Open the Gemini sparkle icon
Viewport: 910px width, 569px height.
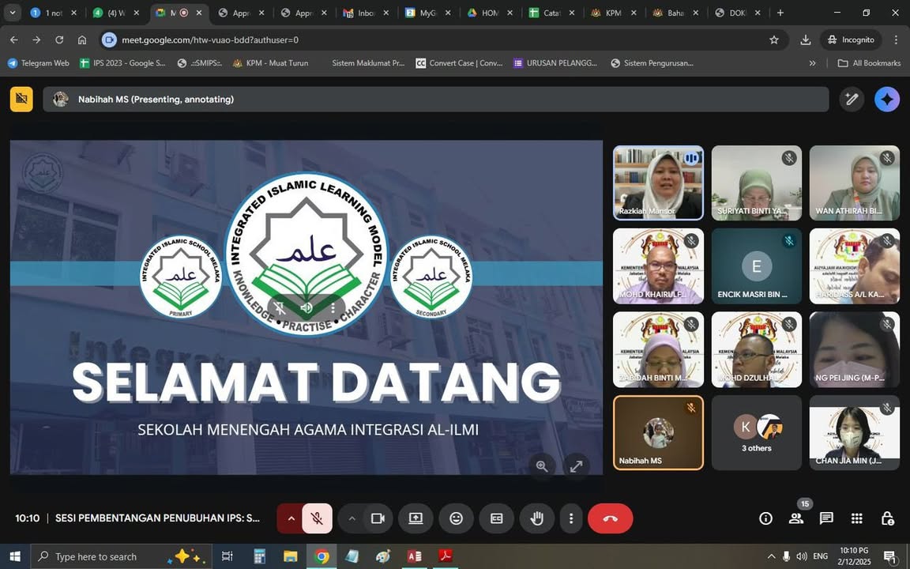[886, 99]
